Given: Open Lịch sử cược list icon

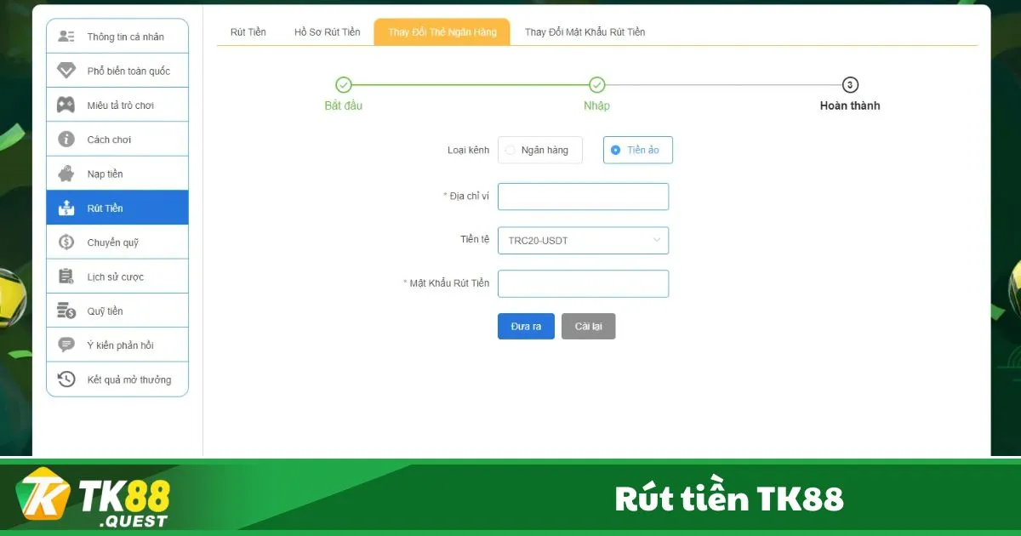Looking at the screenshot, I should click(66, 276).
